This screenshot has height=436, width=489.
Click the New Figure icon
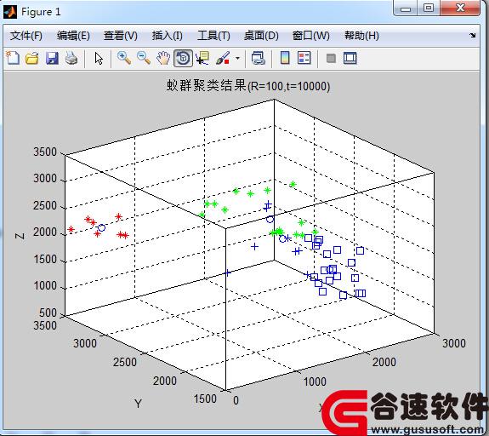pos(13,58)
